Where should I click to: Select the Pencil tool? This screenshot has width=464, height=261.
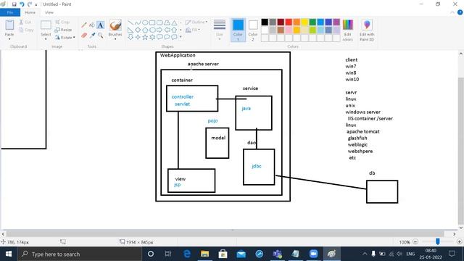84,25
